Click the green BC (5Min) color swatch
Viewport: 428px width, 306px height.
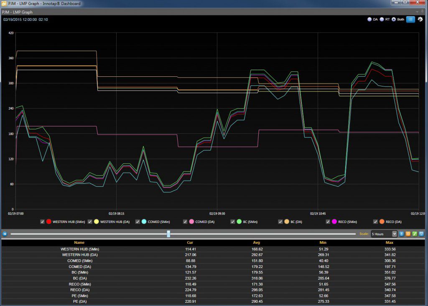(x=239, y=222)
